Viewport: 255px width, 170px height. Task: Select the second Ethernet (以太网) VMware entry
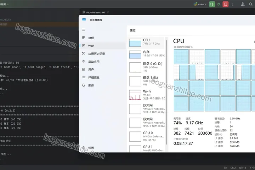point(147,123)
